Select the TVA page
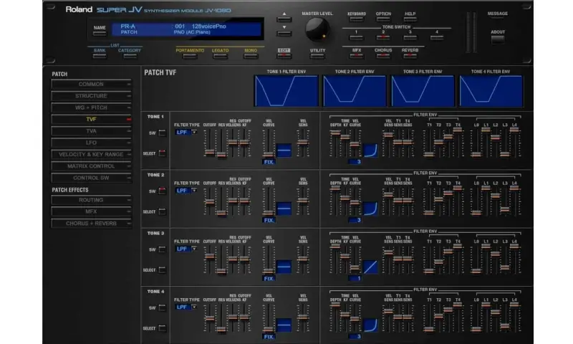The height and width of the screenshot is (344, 573). pyautogui.click(x=91, y=131)
